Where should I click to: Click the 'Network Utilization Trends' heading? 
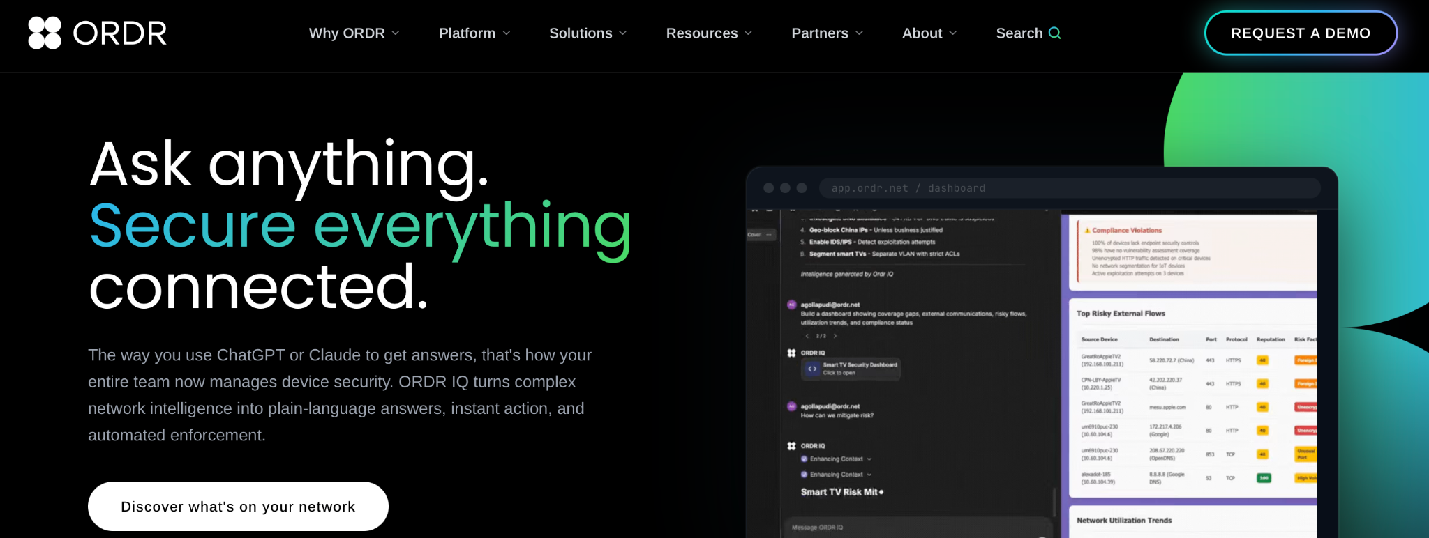click(1124, 521)
